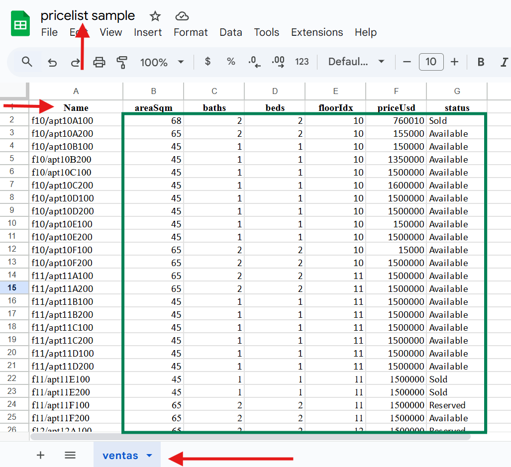The width and height of the screenshot is (511, 467).
Task: Select column C header
Action: tap(214, 91)
